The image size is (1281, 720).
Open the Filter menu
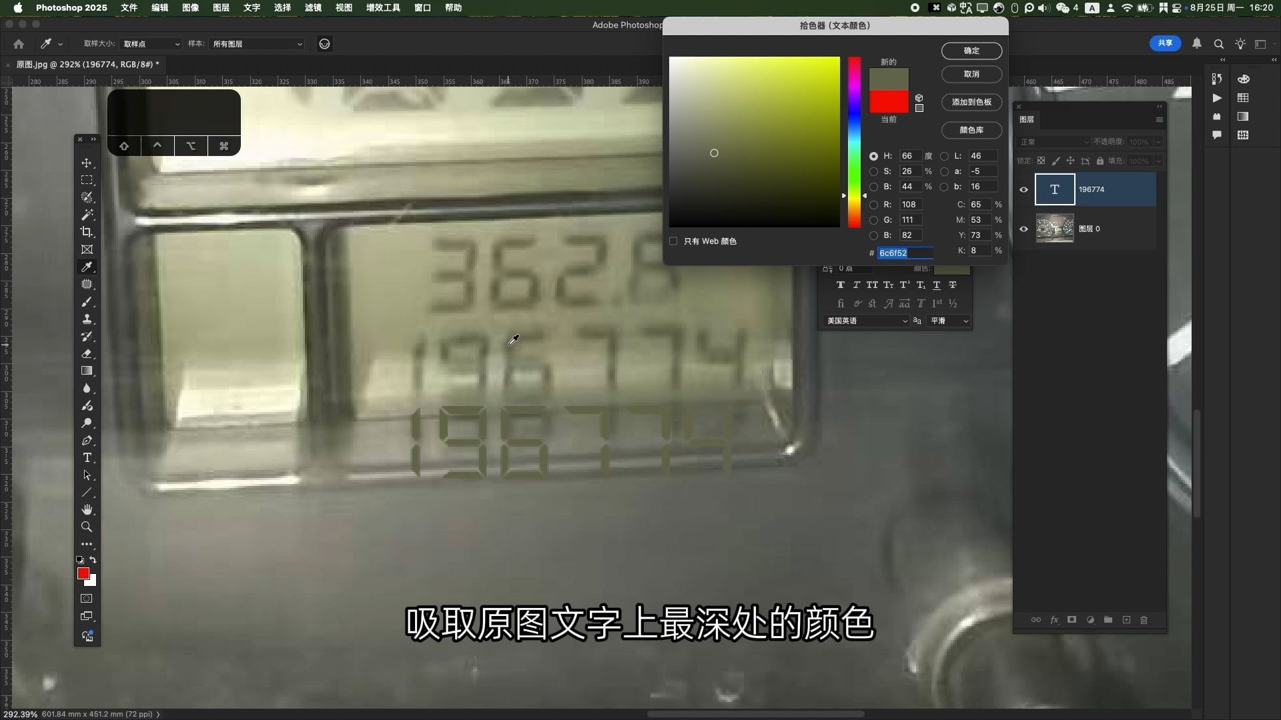click(313, 7)
